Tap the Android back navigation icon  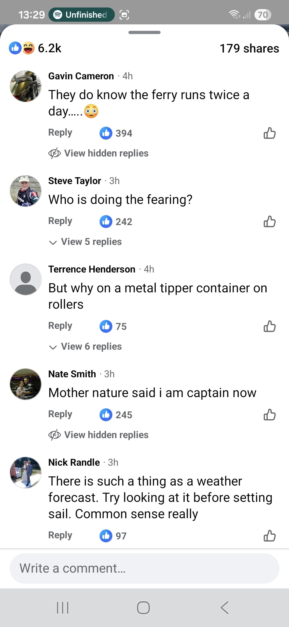[x=225, y=607]
